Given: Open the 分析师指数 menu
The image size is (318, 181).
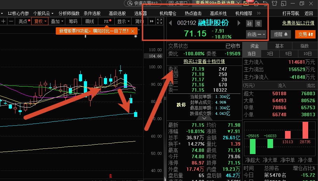Looking at the screenshot, I should click(69, 14).
